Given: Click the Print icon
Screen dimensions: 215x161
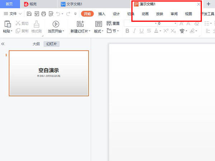Looking at the screenshot, I should tap(44, 14).
